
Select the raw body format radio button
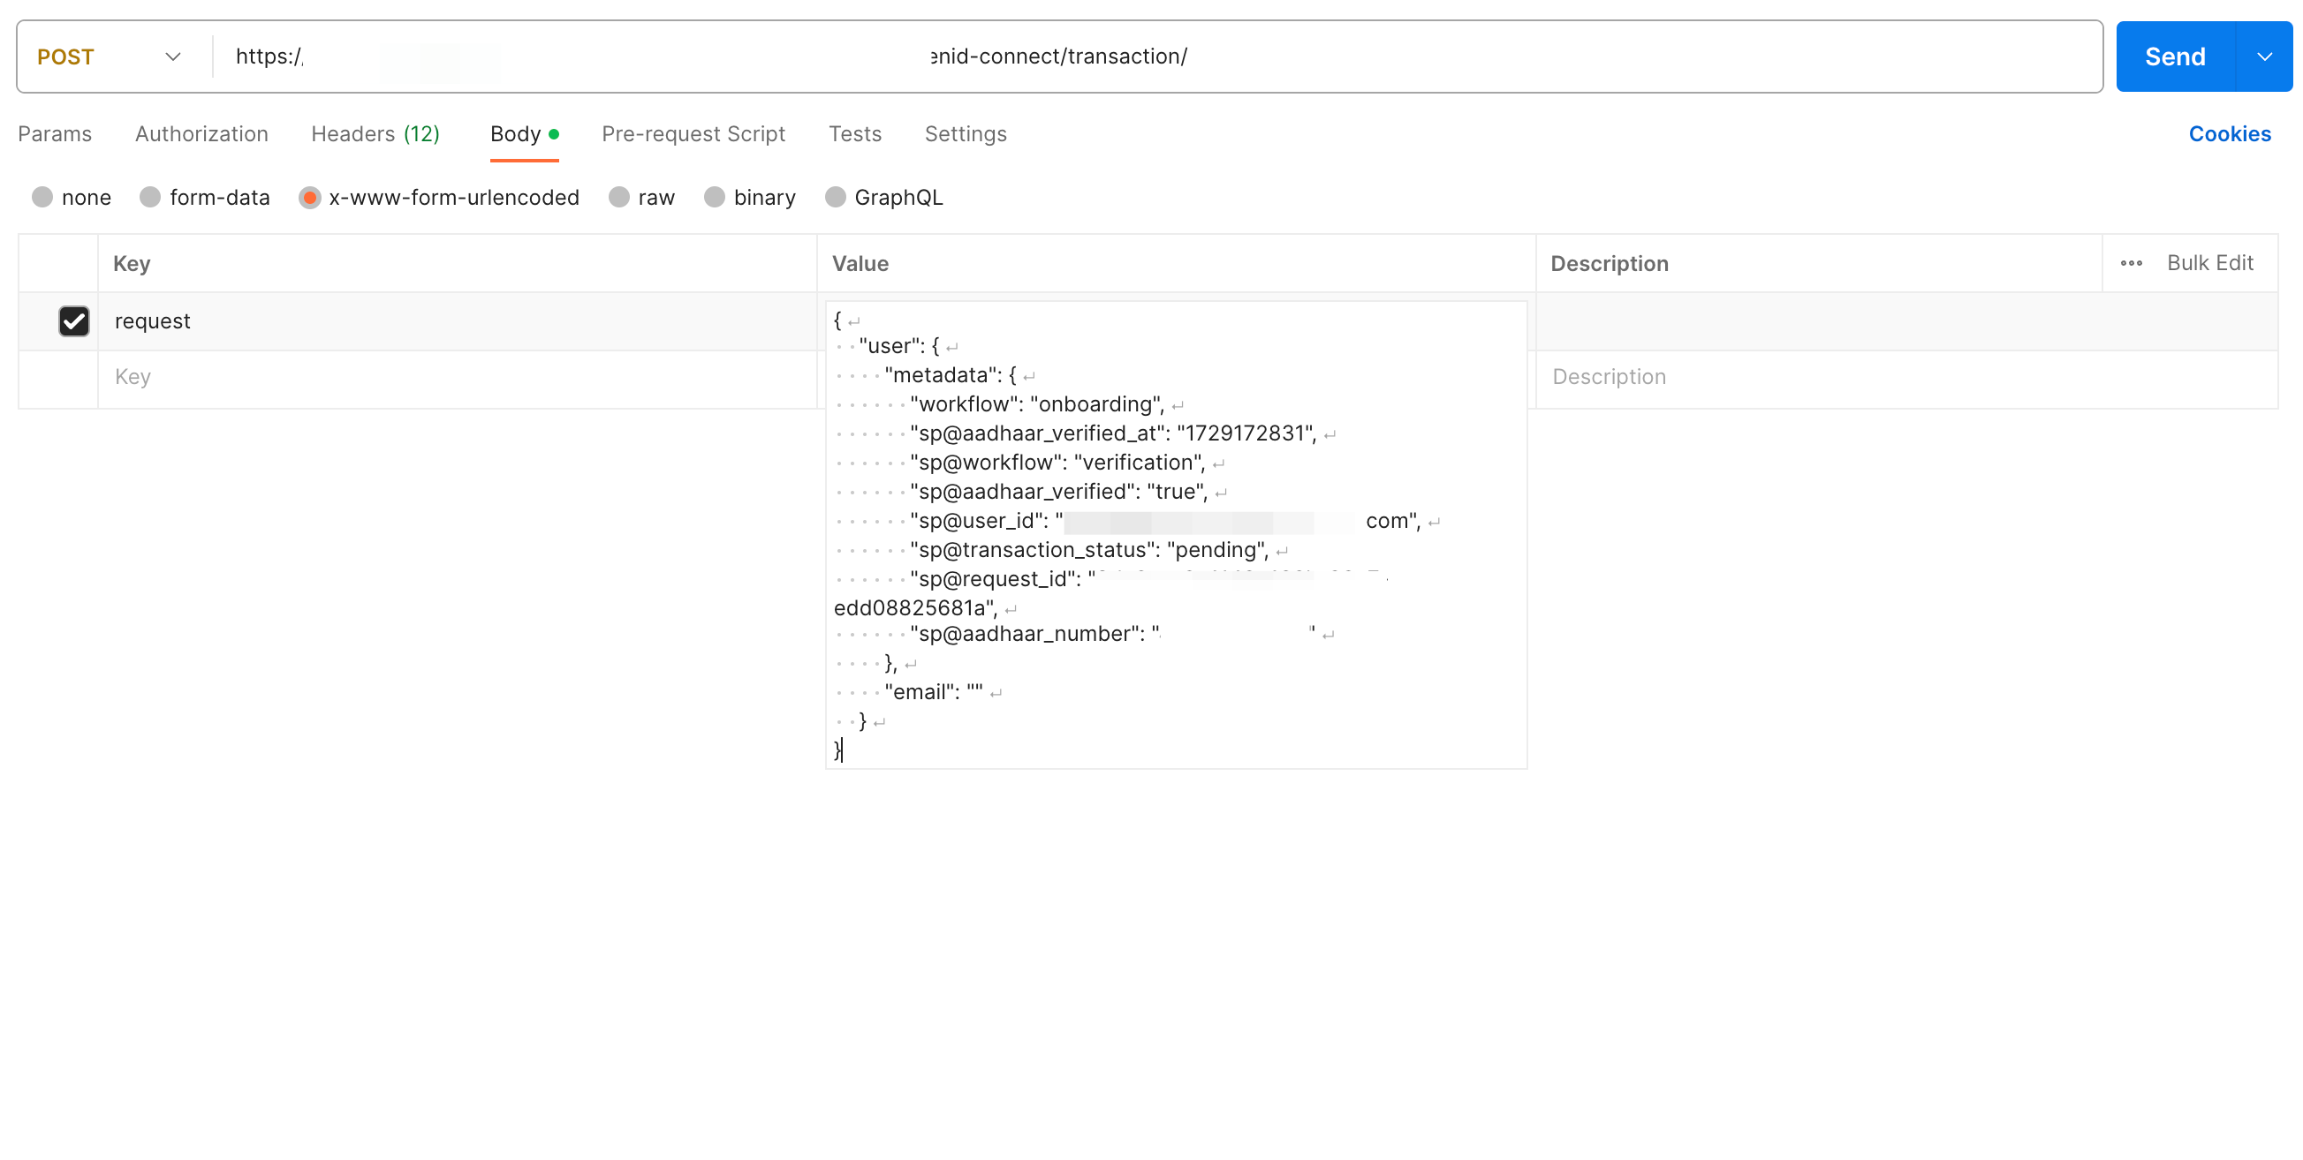tap(620, 197)
